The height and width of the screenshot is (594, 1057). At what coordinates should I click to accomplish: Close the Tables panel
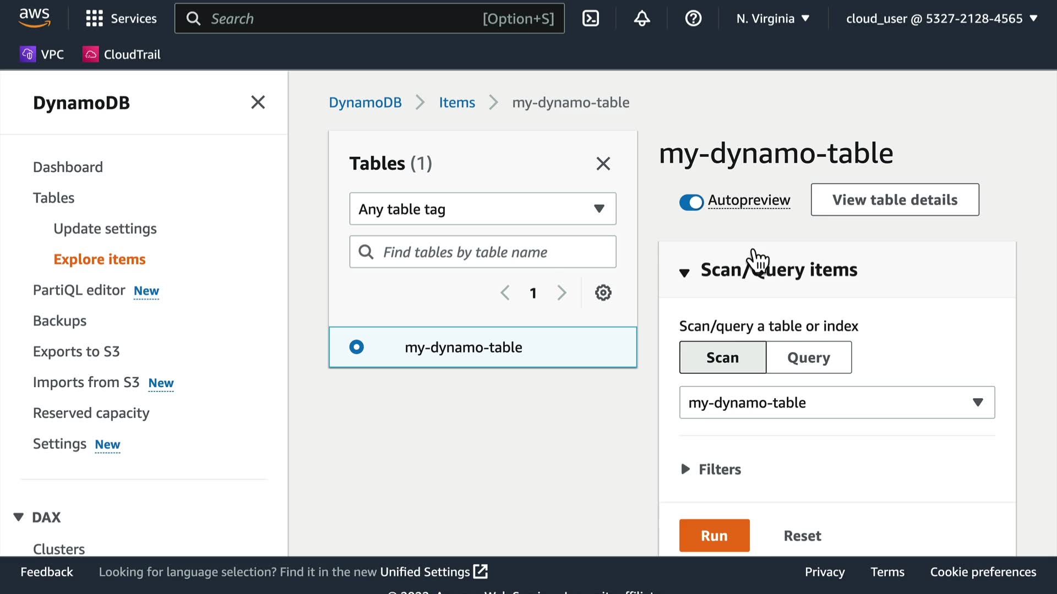coord(603,163)
